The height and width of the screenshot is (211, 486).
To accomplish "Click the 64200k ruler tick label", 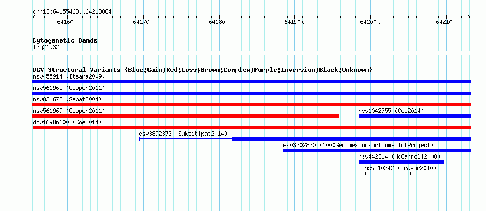I will click(x=370, y=22).
